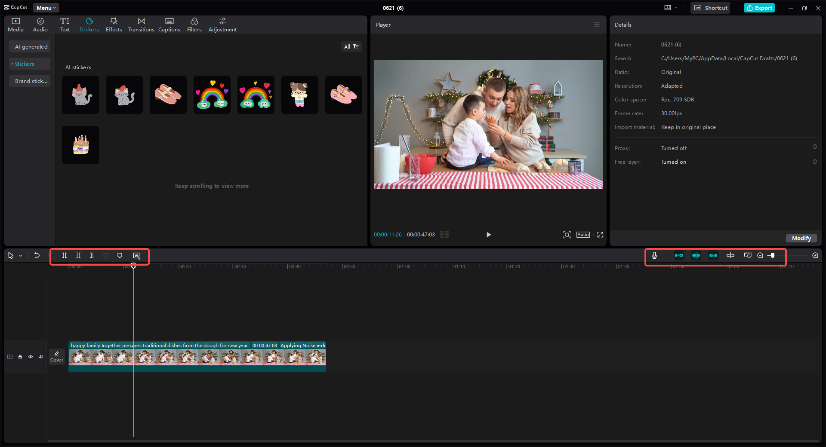Select the birthday cake sticker thumbnail
The height and width of the screenshot is (447, 826).
pos(80,145)
